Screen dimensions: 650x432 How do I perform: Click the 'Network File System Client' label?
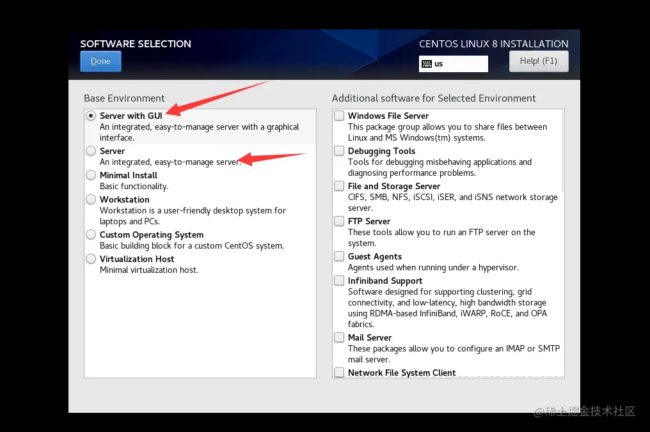pyautogui.click(x=402, y=373)
